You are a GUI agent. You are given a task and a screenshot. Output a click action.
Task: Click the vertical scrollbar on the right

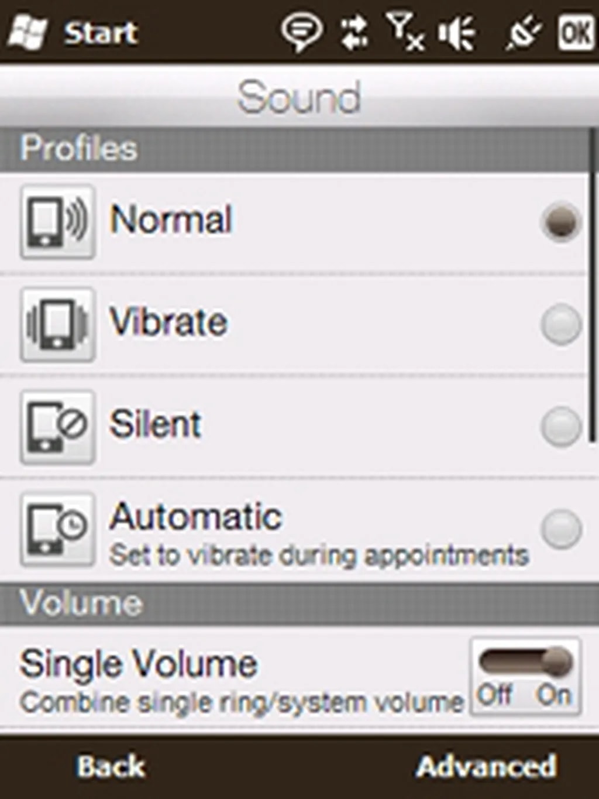[593, 287]
